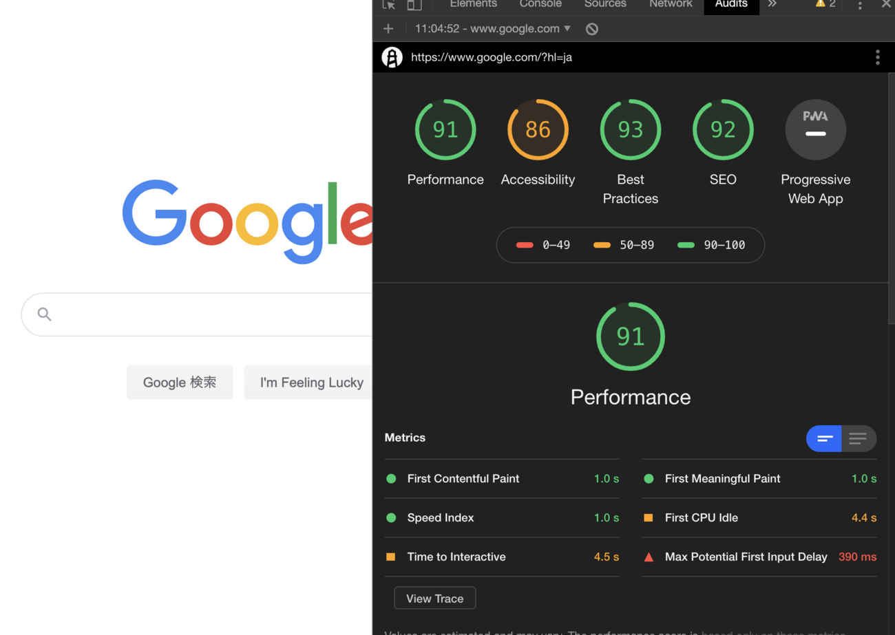Expand the First CPU Idle metric
Screen dimensions: 895x635
coord(759,518)
